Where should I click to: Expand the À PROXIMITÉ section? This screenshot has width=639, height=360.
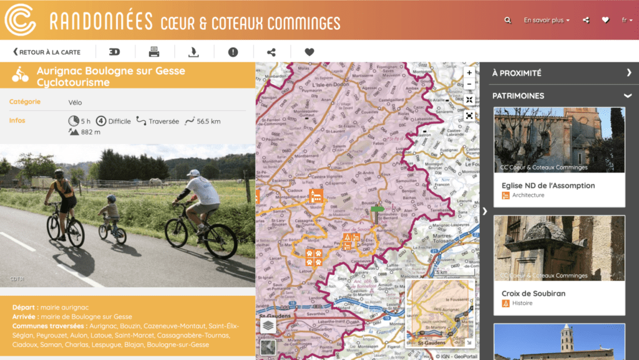562,73
